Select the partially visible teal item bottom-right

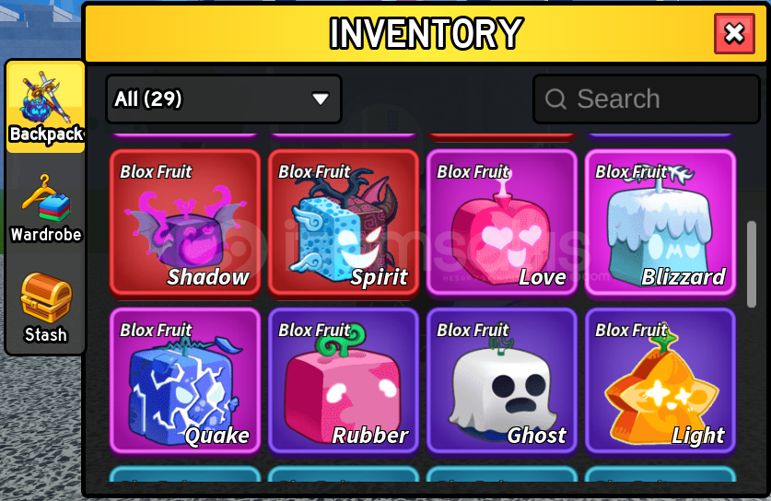pos(660,474)
